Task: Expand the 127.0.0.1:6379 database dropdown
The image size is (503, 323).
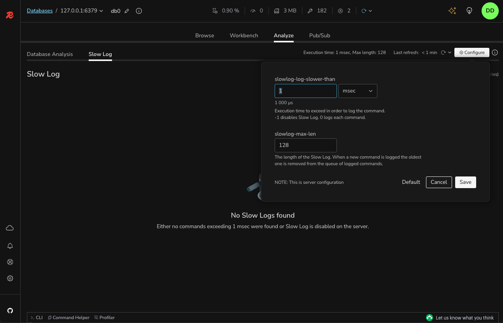Action: click(101, 11)
